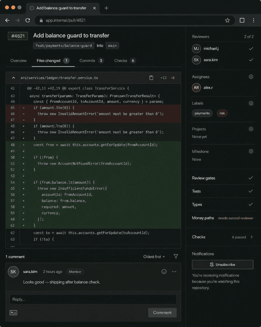The height and width of the screenshot is (327, 261).
Task: Click the Markdown icon below reply box
Action: click(13, 313)
